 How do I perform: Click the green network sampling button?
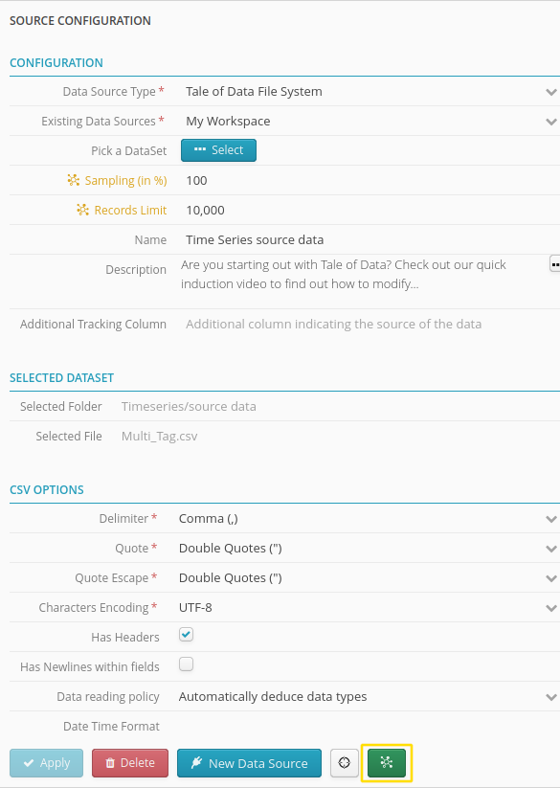tap(386, 762)
